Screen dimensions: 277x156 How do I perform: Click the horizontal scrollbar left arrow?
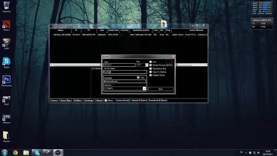[x=51, y=65]
